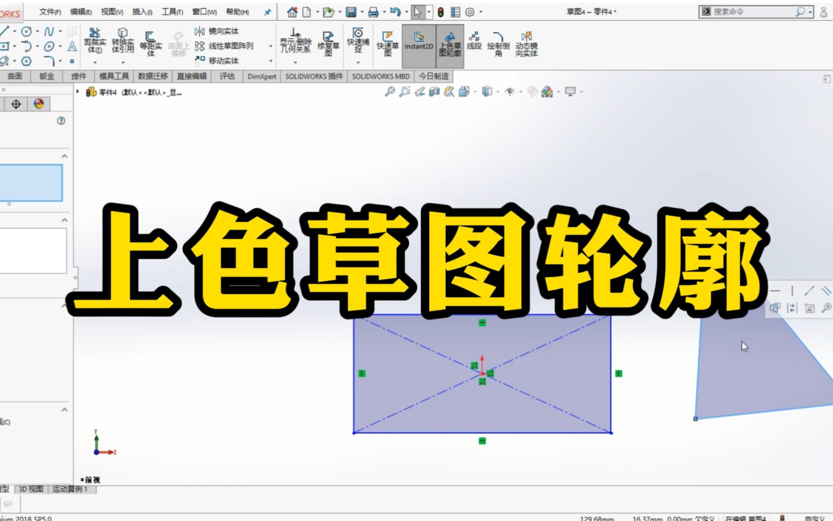The image size is (833, 521).
Task: Open the 帮助(H) menu
Action: click(x=237, y=11)
